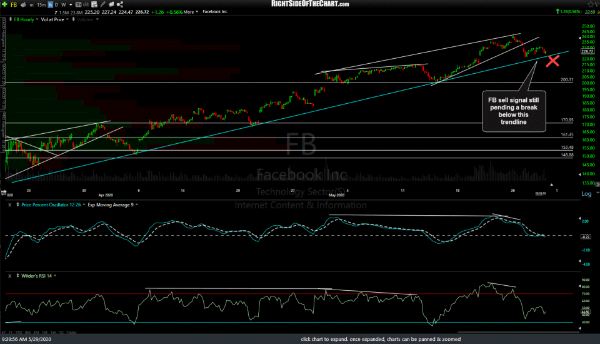Click the up/down reorder arrows beside FB Hourly
600x344 pixels.
11,19
